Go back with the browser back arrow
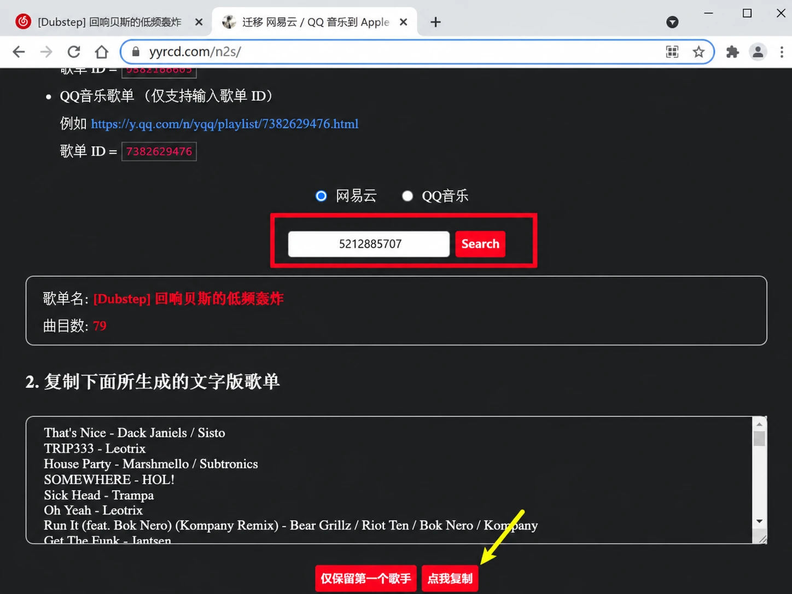This screenshot has width=792, height=594. [x=19, y=52]
